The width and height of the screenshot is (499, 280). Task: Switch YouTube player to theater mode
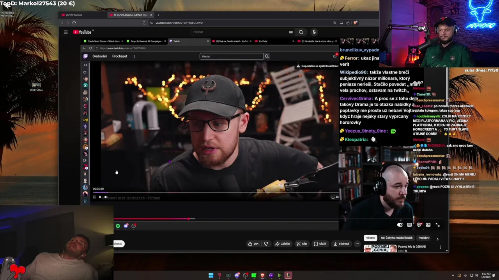click(x=428, y=225)
